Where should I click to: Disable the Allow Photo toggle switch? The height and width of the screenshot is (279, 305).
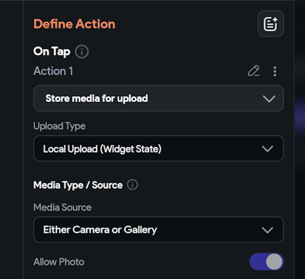[266, 262]
